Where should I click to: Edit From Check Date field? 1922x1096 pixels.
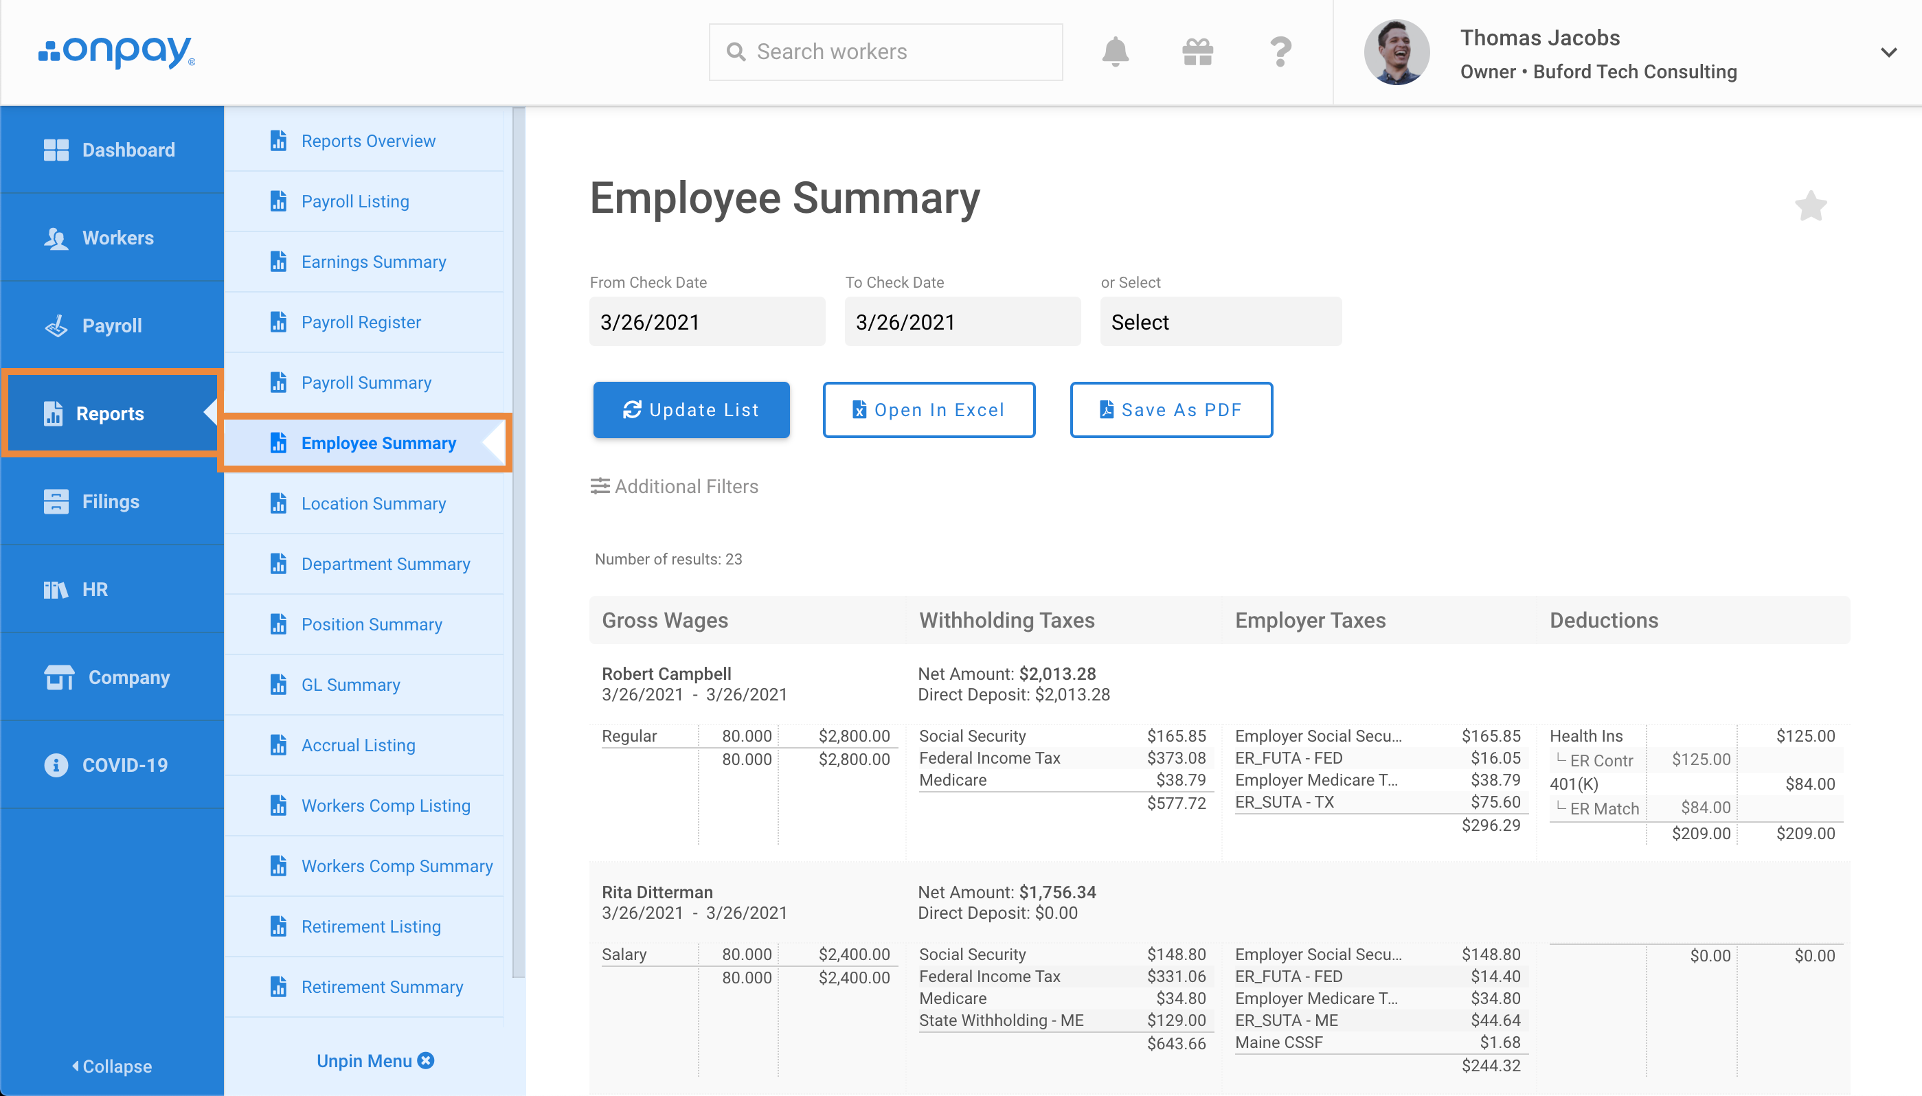(x=707, y=321)
